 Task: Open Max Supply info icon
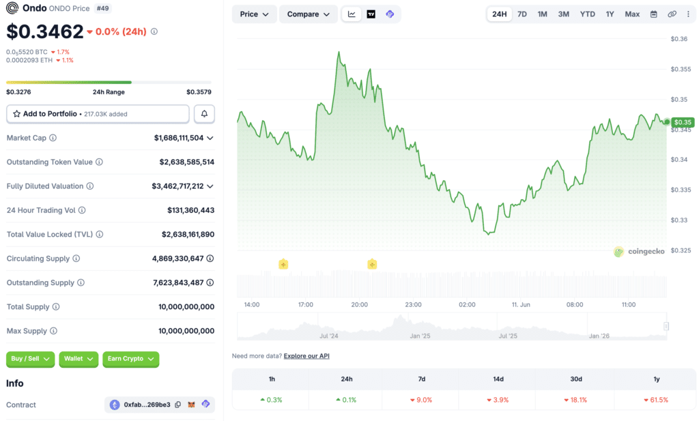click(53, 330)
